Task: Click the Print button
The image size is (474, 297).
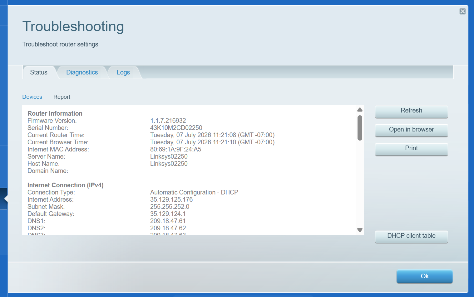Action: [411, 149]
